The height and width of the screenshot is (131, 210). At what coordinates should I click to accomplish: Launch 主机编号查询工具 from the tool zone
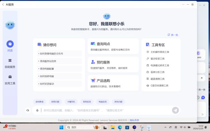tap(158, 52)
